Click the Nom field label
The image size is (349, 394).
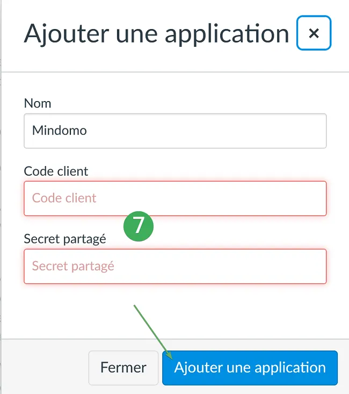click(38, 103)
